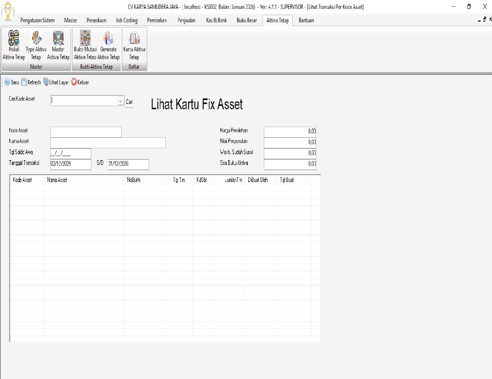Switch to the Persediaan tab
492x379 pixels.
[96, 20]
